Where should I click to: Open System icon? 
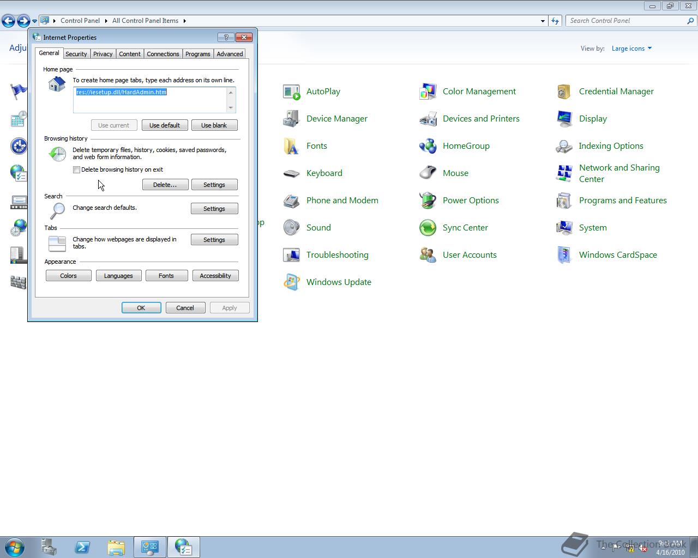(x=564, y=228)
